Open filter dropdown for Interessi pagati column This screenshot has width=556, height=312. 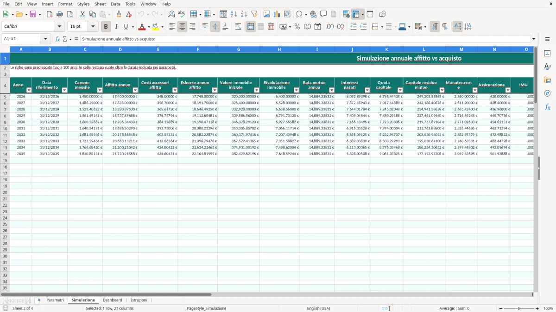pos(367,90)
